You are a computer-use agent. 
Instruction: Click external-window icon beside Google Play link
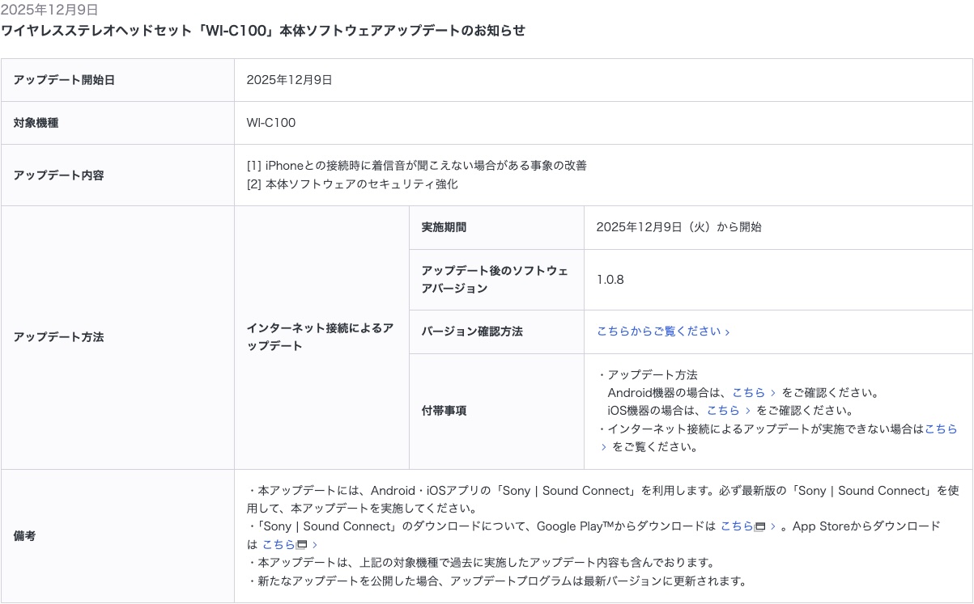click(760, 527)
